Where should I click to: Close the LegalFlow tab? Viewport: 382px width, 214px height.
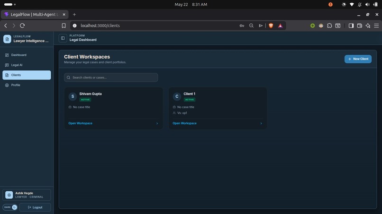tap(64, 15)
